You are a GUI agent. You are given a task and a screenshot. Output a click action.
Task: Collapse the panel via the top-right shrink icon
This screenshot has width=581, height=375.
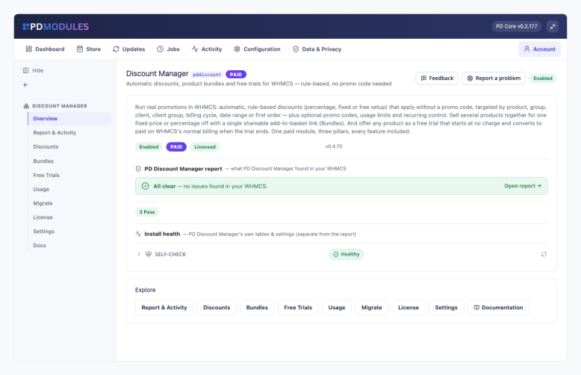click(x=553, y=26)
